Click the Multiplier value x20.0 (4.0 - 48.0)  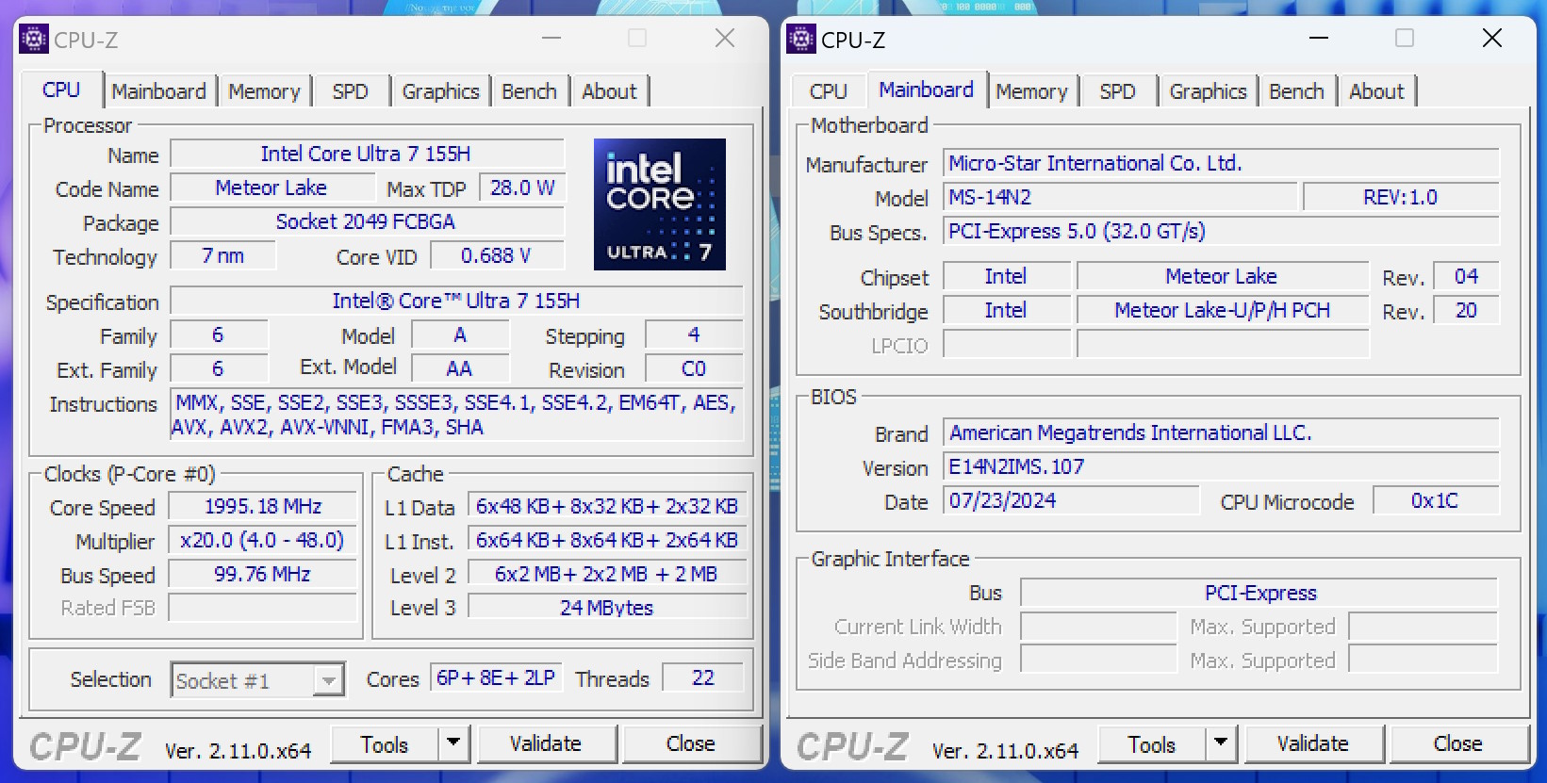point(263,540)
